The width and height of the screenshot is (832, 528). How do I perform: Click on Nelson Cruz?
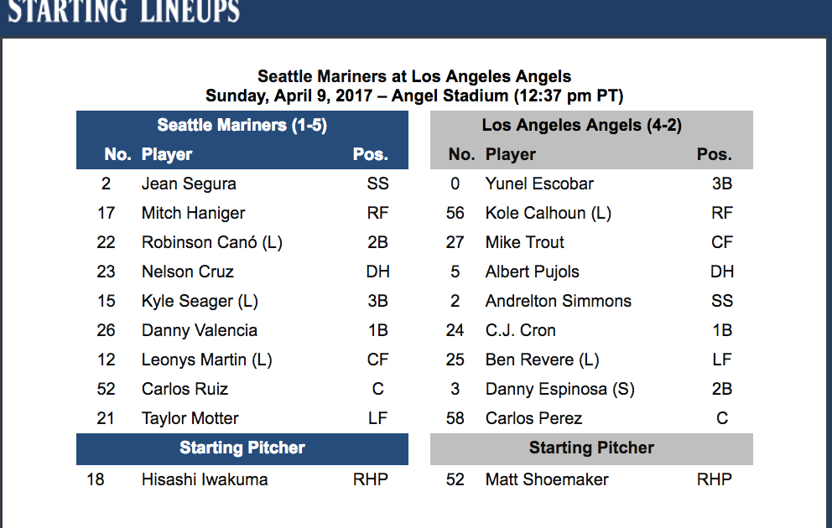(187, 272)
